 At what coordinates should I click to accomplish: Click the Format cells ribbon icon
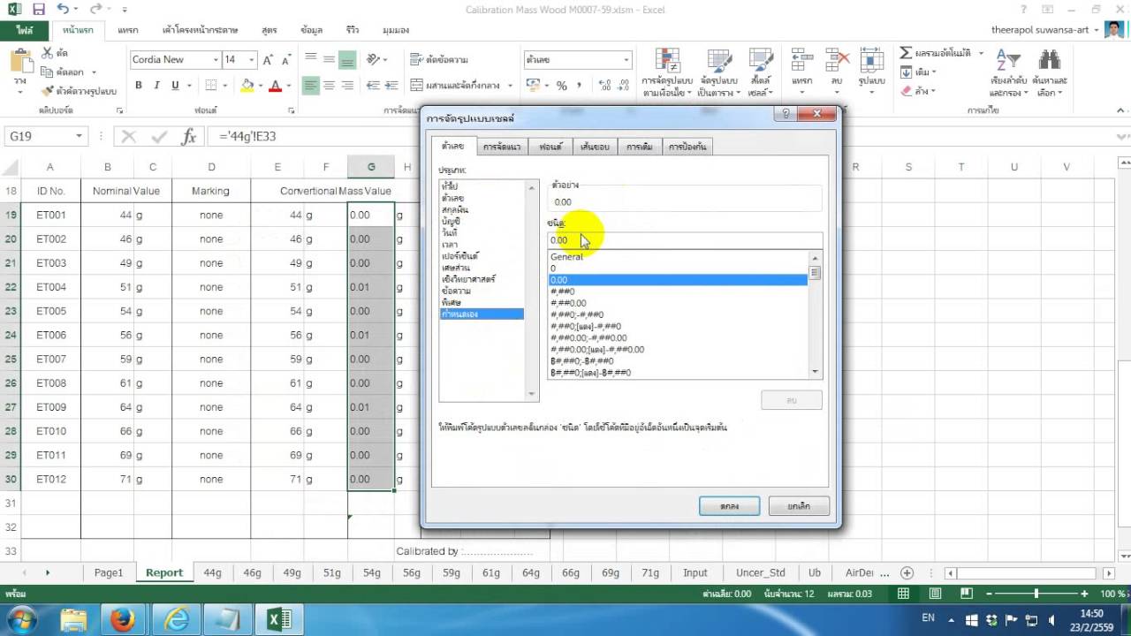871,61
